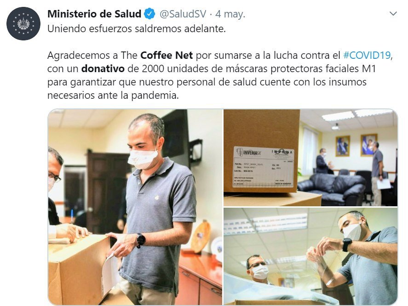The image size is (408, 306).
Task: Open the Ministerio de Salud profile avatar
Action: 23,23
